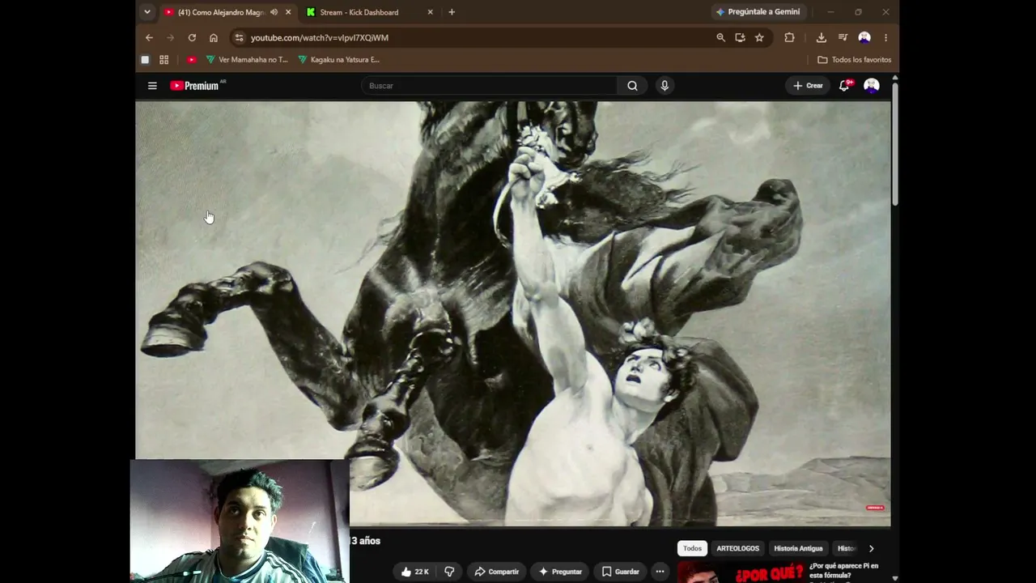Open YouTube notifications bell
The height and width of the screenshot is (583, 1036).
[x=844, y=86]
